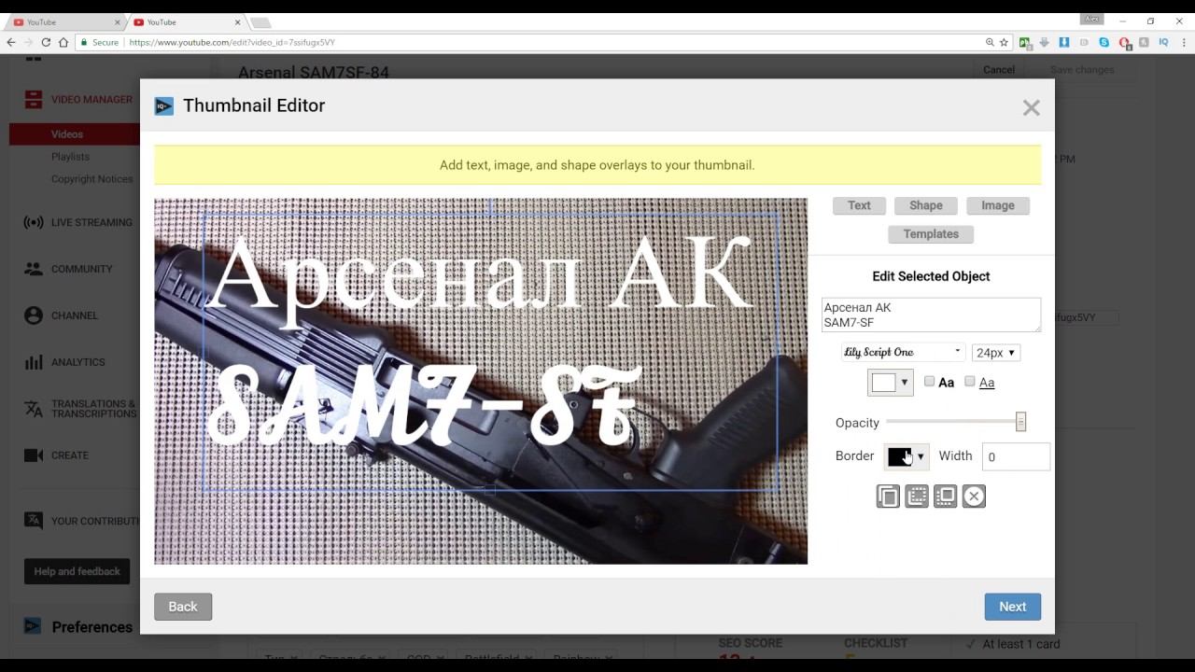Click the zoom magnifier icon in address bar
Viewport: 1195px width, 672px height.
pyautogui.click(x=990, y=43)
